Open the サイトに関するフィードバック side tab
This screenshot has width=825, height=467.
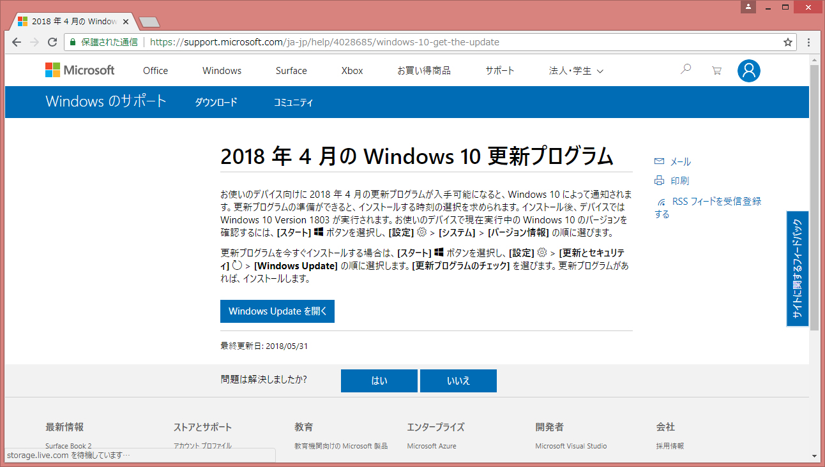(798, 269)
